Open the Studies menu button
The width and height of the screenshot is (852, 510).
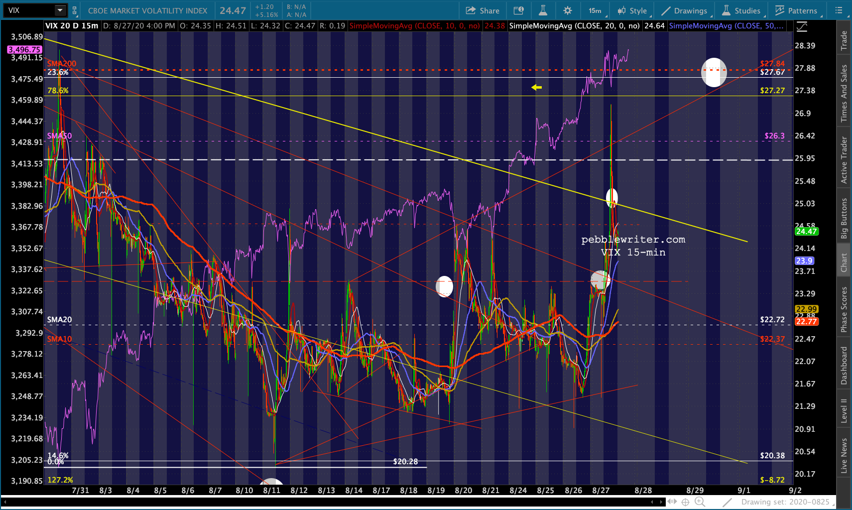tap(741, 10)
